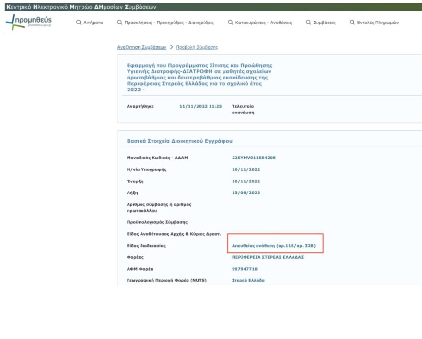The image size is (422, 339).
Task: Click the contract end date 15/06/2023
Action: point(246,192)
